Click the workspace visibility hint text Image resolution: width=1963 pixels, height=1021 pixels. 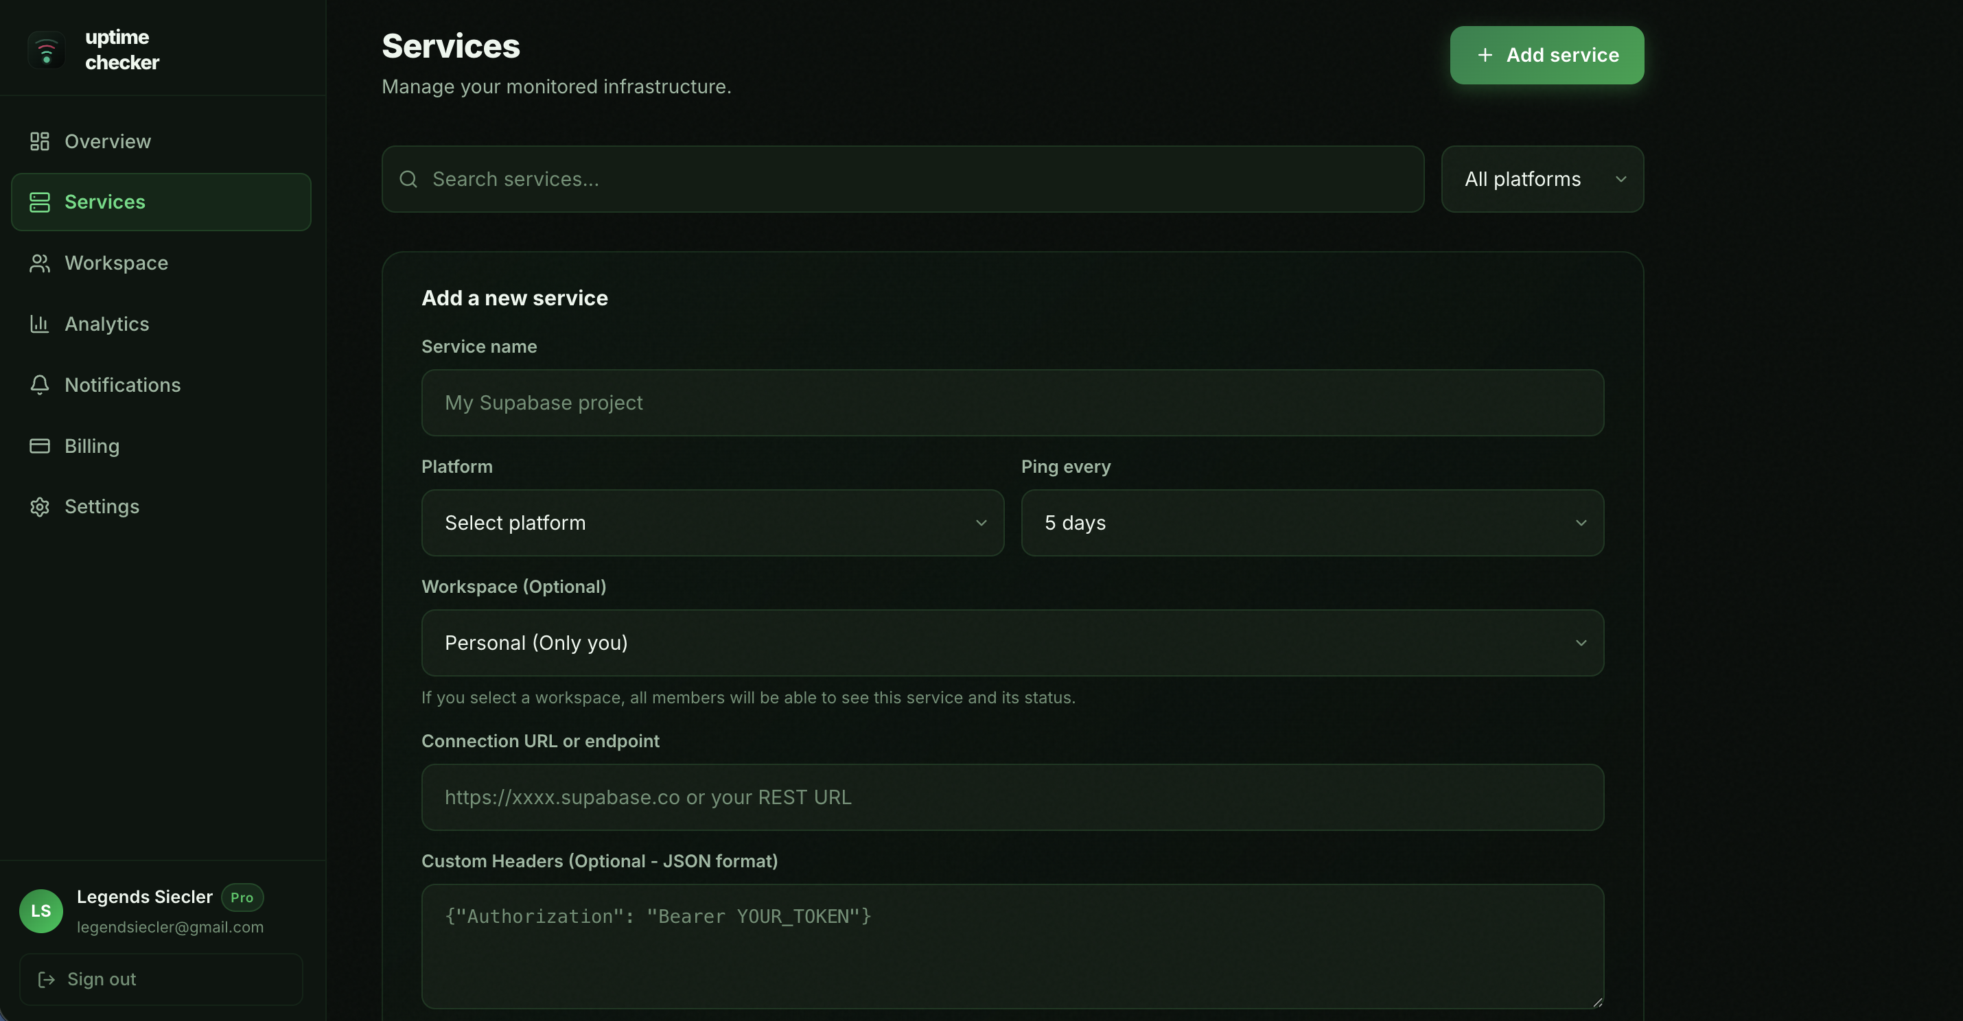click(x=748, y=698)
